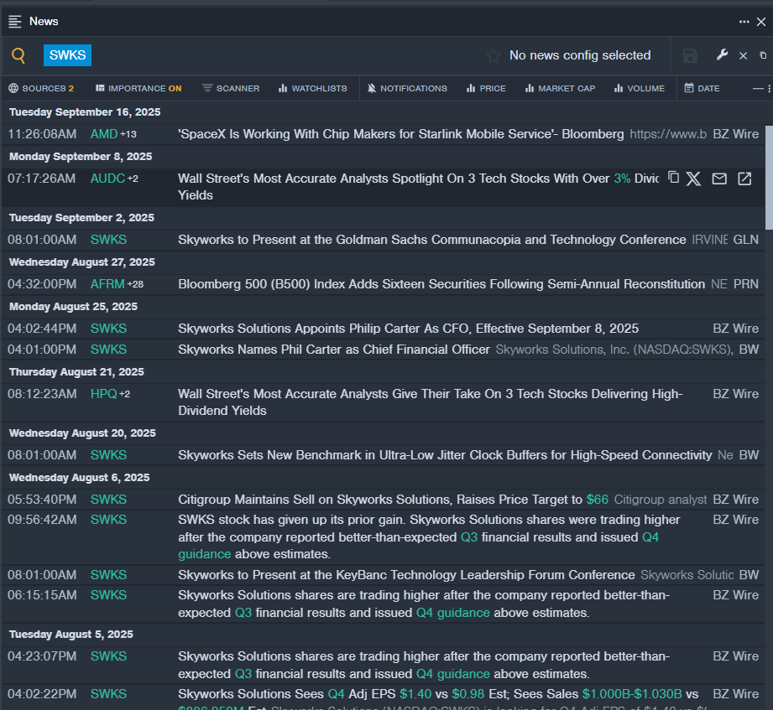The image size is (773, 710).
Task: Click the save config floppy disk icon
Action: tap(690, 56)
